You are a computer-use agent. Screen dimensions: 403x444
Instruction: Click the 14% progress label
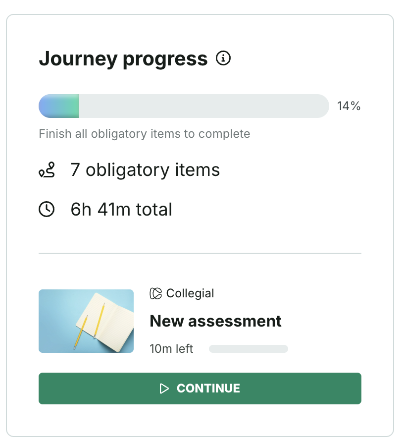pos(349,106)
